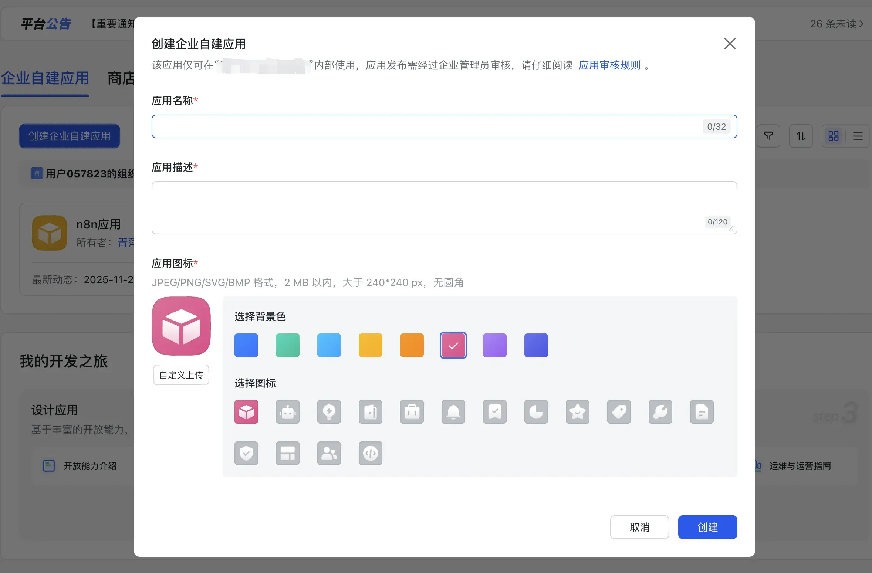
Task: Select the code brackets icon
Action: coord(370,453)
